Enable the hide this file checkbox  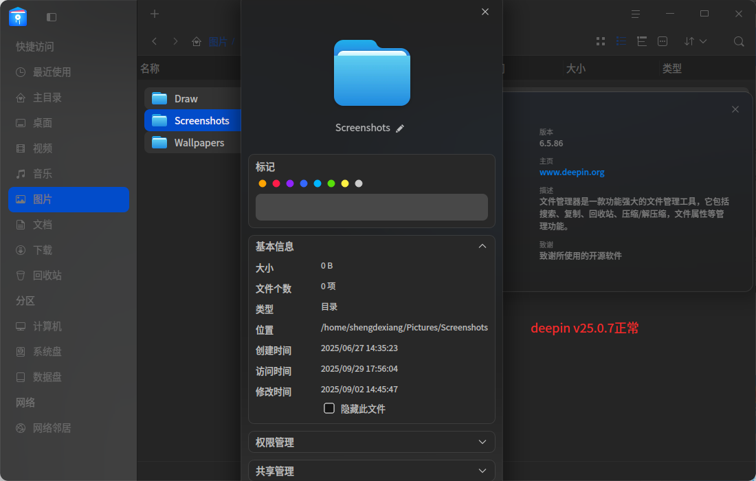[x=329, y=409]
